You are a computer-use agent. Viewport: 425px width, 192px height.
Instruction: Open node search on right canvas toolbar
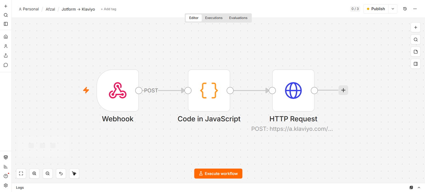pyautogui.click(x=416, y=40)
